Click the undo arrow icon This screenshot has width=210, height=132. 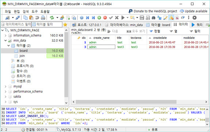point(37,18)
